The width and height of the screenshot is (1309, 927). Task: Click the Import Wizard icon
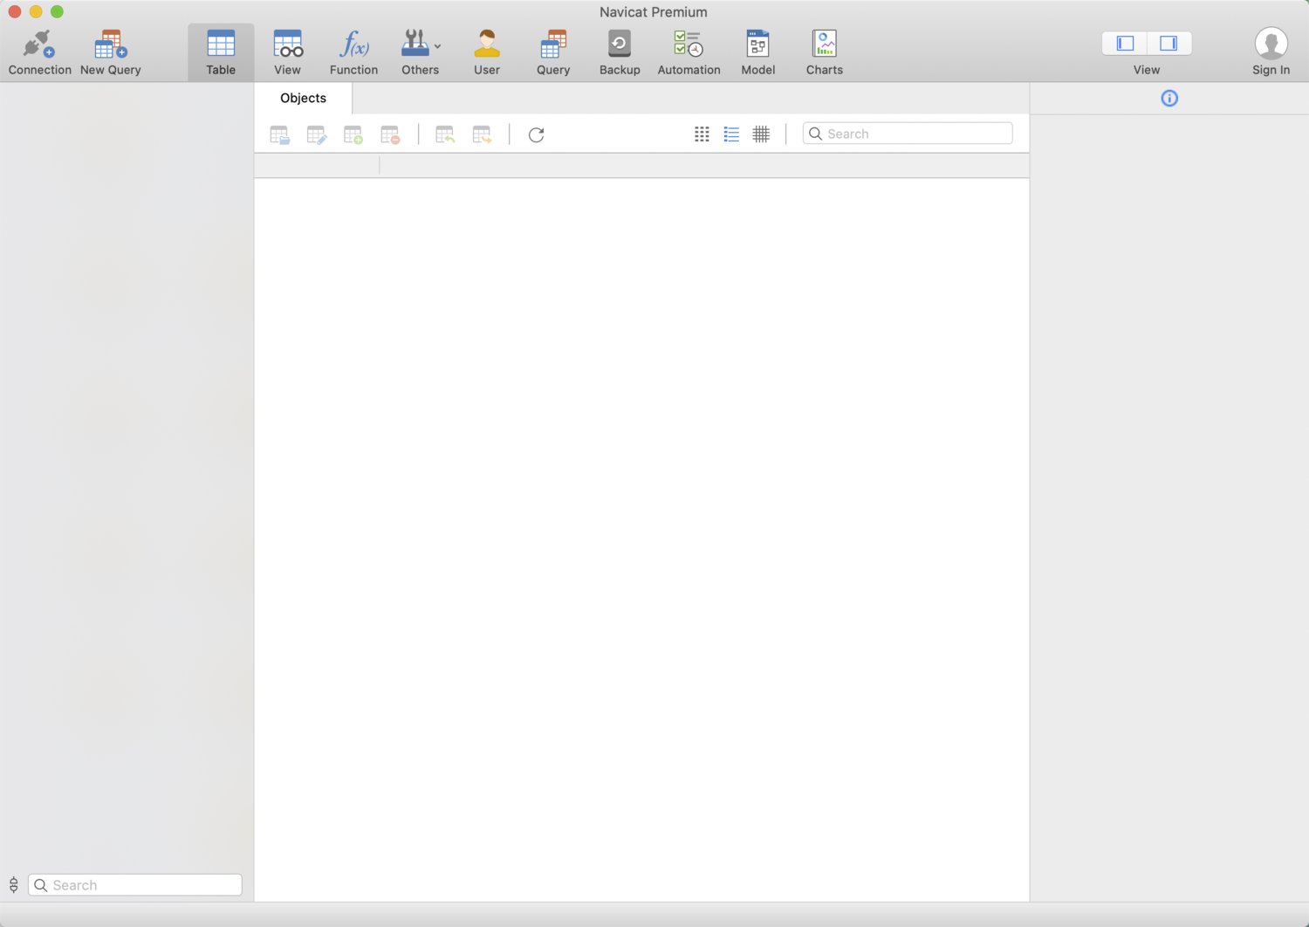tap(445, 134)
